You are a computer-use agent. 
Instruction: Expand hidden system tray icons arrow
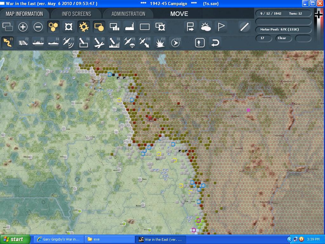289,240
